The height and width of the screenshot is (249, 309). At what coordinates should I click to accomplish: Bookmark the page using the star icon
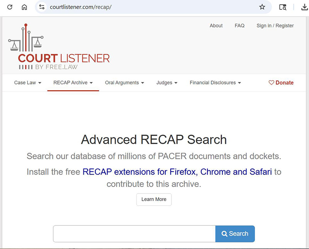(x=262, y=7)
